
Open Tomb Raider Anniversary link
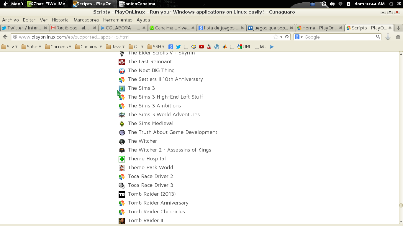[158, 203]
